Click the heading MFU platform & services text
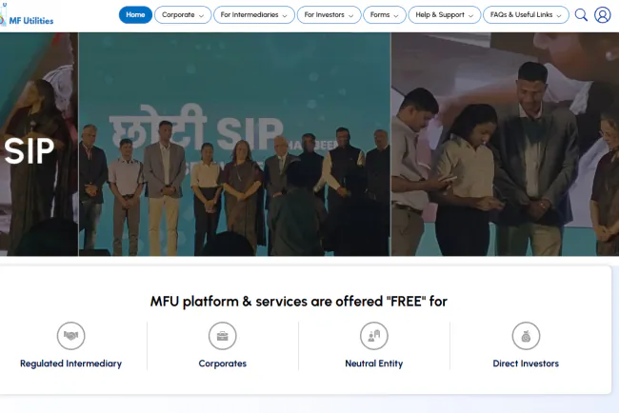Screen dimensions: 619x413 [298, 302]
